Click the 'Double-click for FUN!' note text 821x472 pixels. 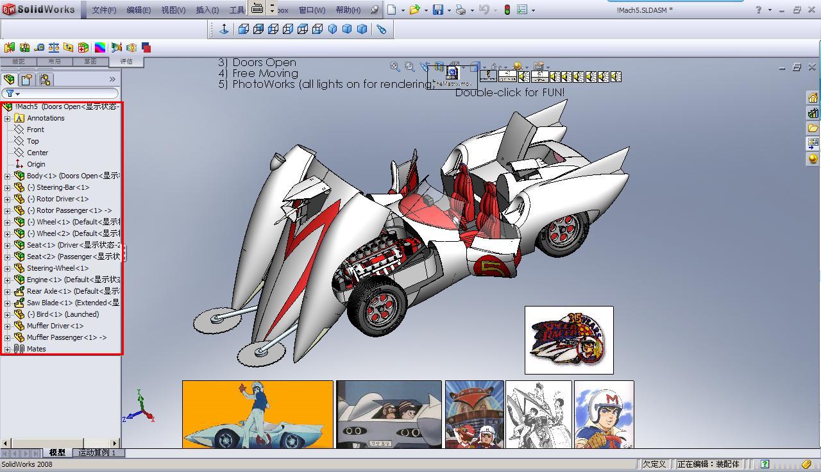[510, 92]
